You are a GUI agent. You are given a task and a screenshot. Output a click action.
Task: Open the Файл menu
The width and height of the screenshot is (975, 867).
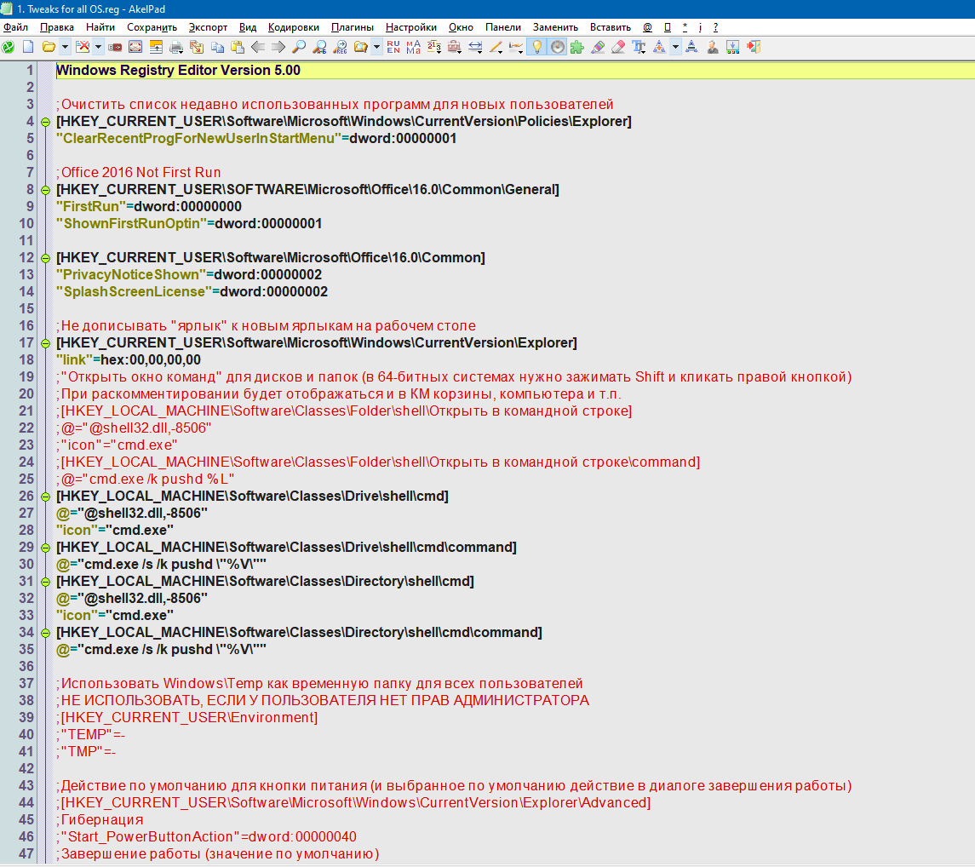(x=15, y=27)
